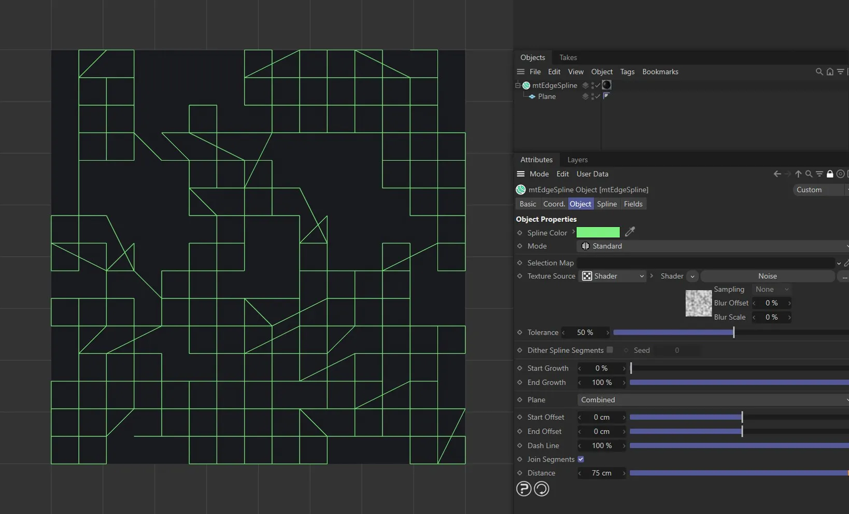
Task: Collapse the mtEdgeSpline hierarchy
Action: click(517, 85)
